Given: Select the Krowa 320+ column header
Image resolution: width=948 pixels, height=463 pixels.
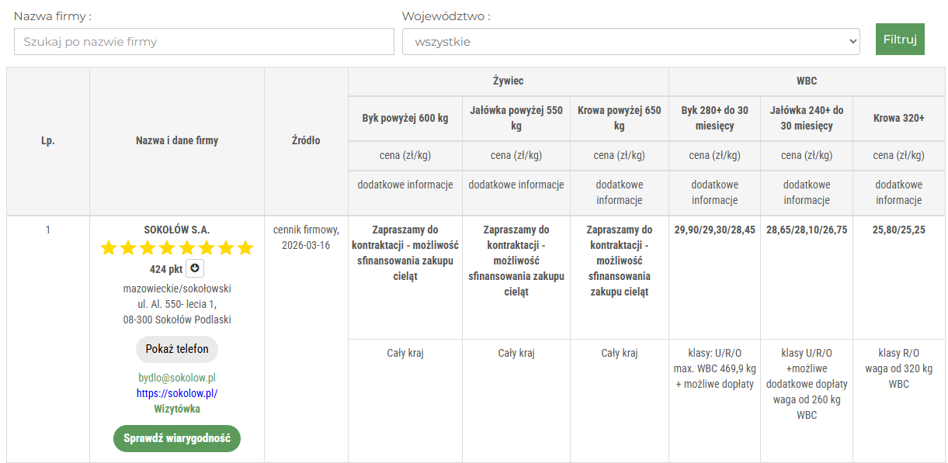Looking at the screenshot, I should click(898, 118).
